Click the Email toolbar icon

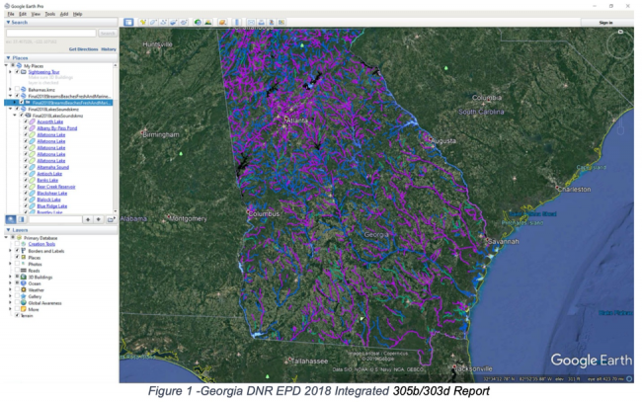(x=252, y=22)
